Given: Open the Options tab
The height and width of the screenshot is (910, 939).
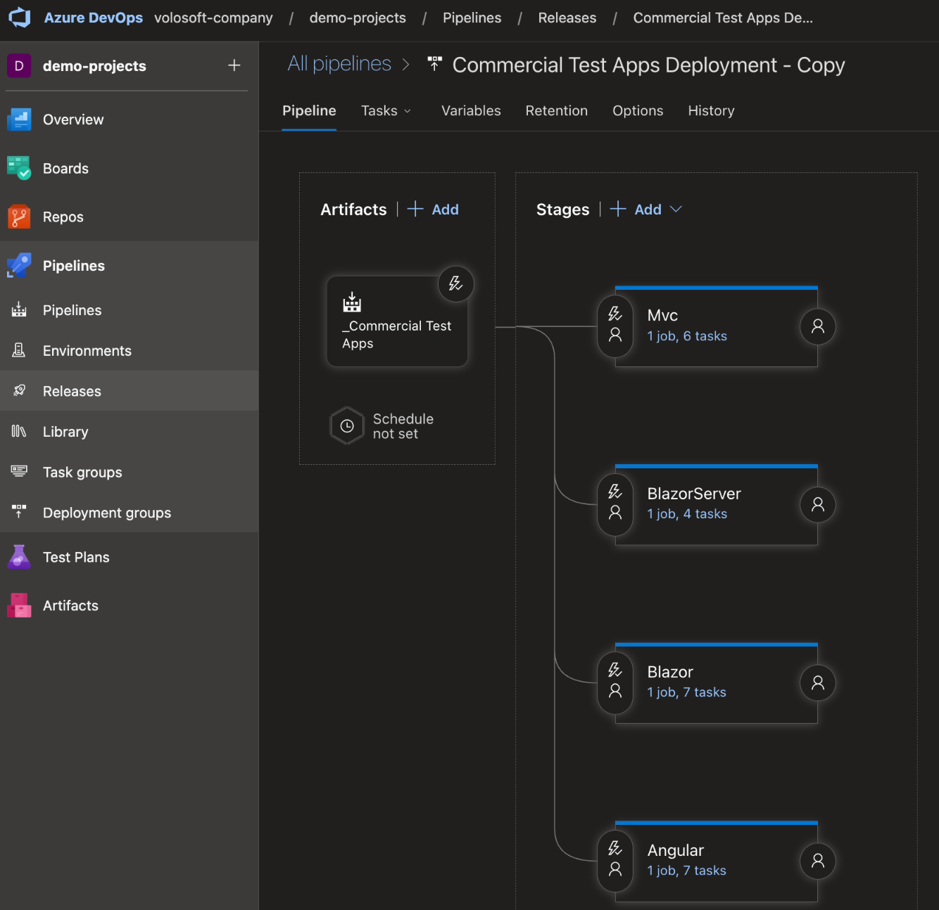Looking at the screenshot, I should 638,110.
